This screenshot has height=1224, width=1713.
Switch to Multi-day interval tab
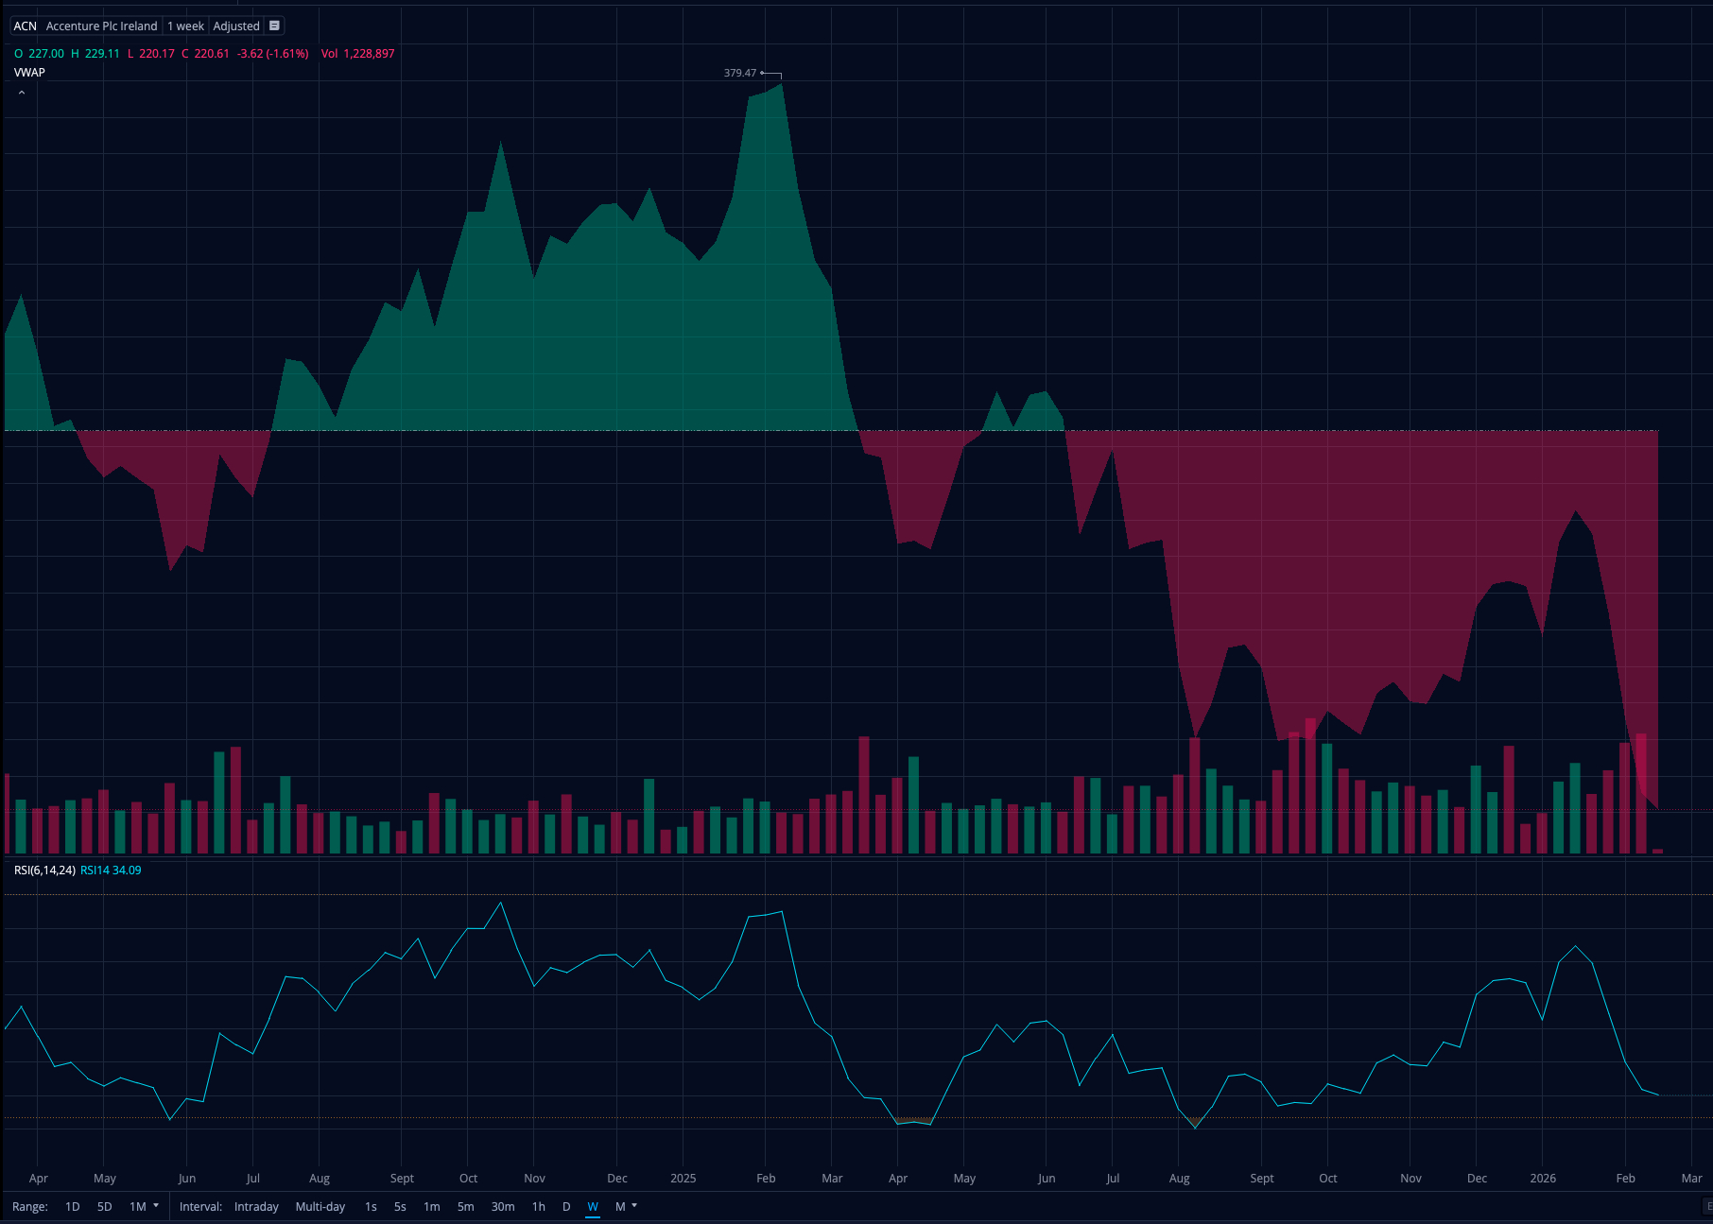click(x=320, y=1206)
